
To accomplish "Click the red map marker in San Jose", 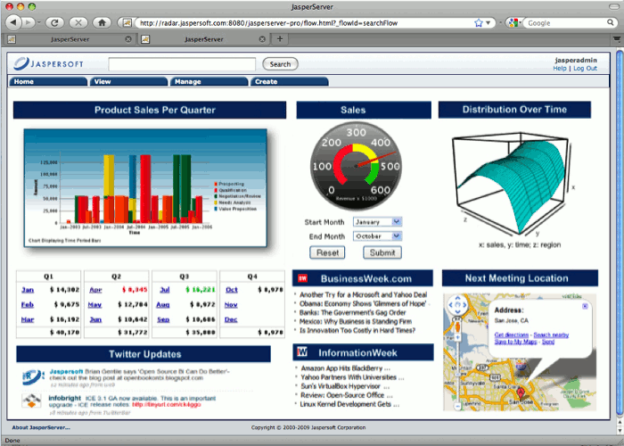I will tap(521, 393).
